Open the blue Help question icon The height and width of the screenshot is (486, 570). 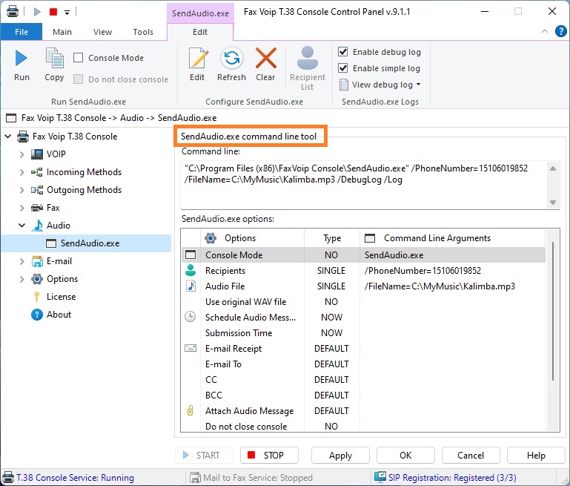point(560,31)
